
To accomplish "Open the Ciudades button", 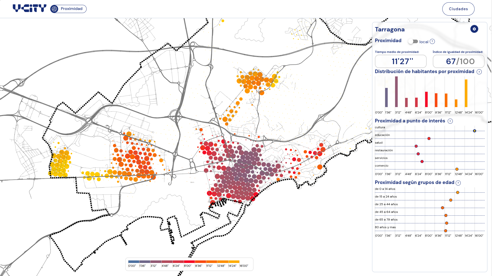I will click(x=458, y=9).
